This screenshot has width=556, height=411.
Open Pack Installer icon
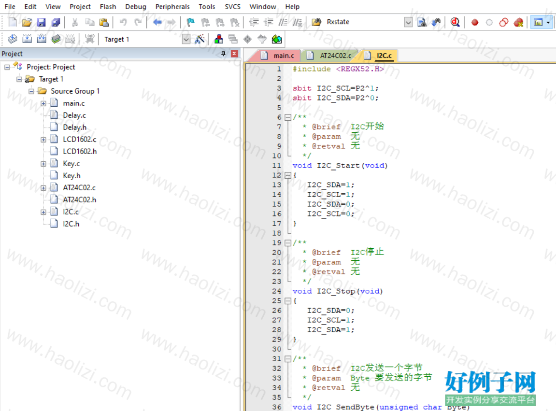(x=277, y=39)
